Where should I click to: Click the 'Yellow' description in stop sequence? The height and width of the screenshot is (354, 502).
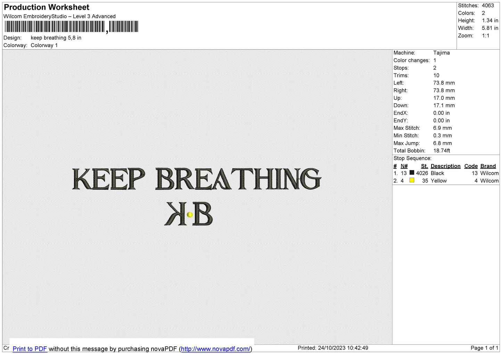tap(439, 181)
